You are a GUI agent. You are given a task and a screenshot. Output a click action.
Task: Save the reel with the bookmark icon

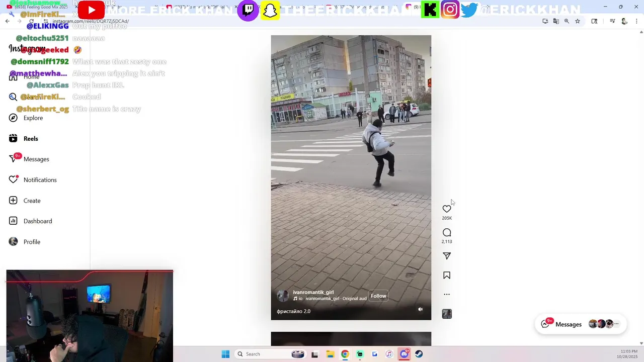(447, 276)
